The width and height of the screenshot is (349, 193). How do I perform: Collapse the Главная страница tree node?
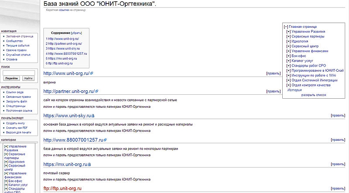[286, 27]
